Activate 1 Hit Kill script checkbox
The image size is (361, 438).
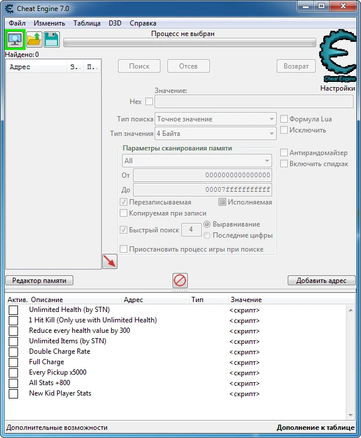pyautogui.click(x=13, y=321)
